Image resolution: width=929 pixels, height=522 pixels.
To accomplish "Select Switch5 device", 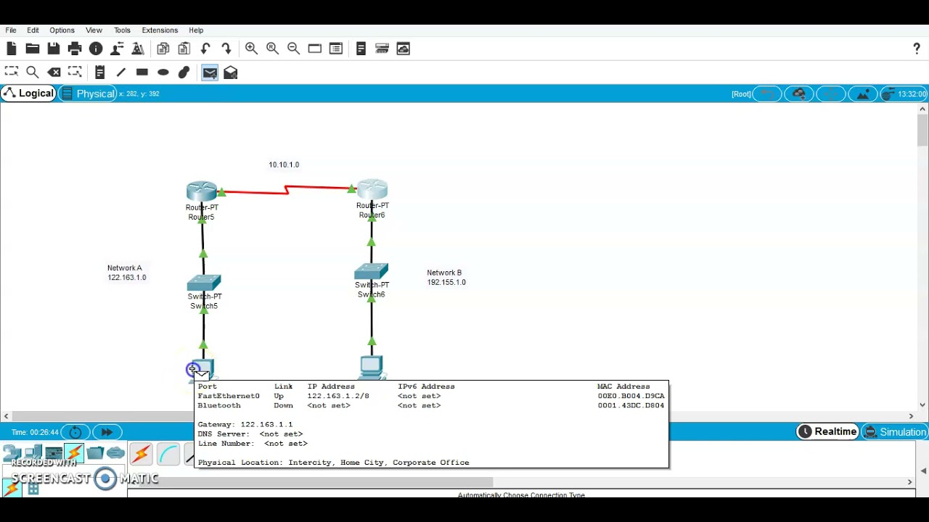I will [x=204, y=283].
